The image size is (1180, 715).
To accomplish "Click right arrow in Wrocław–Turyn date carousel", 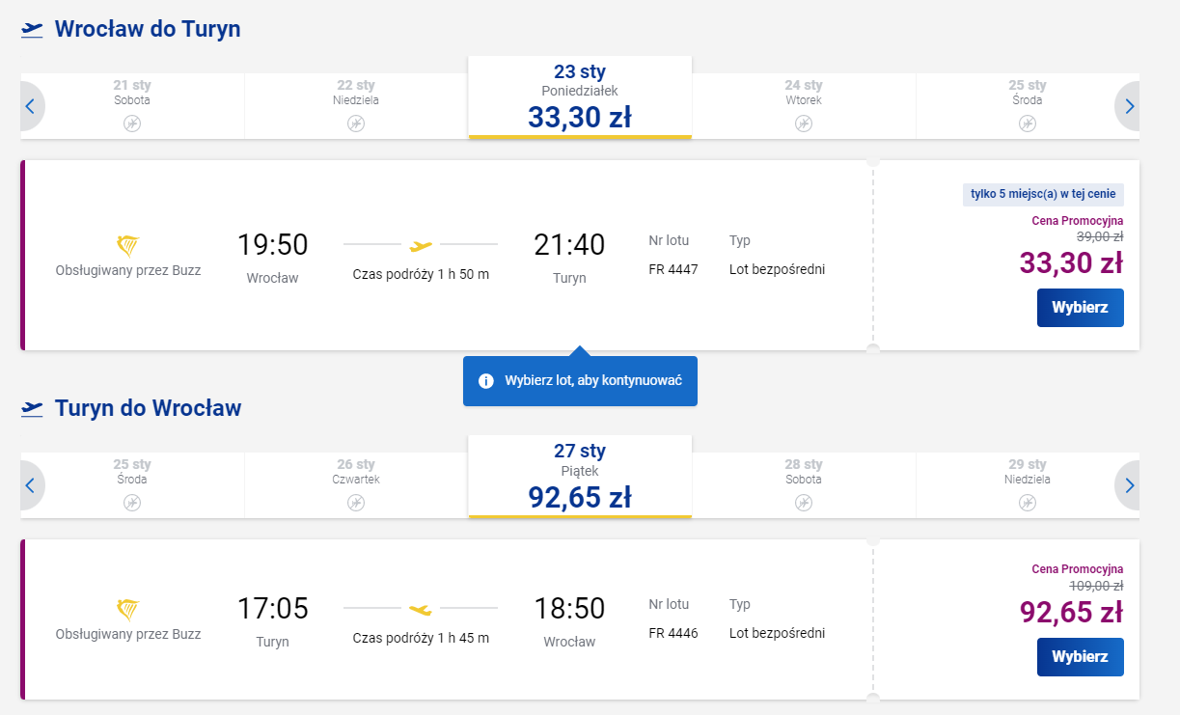I will 1129,106.
